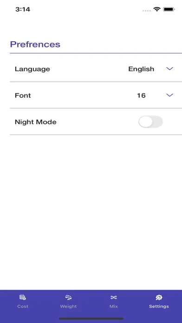Tap the Language row label
182x323 pixels.
32,69
